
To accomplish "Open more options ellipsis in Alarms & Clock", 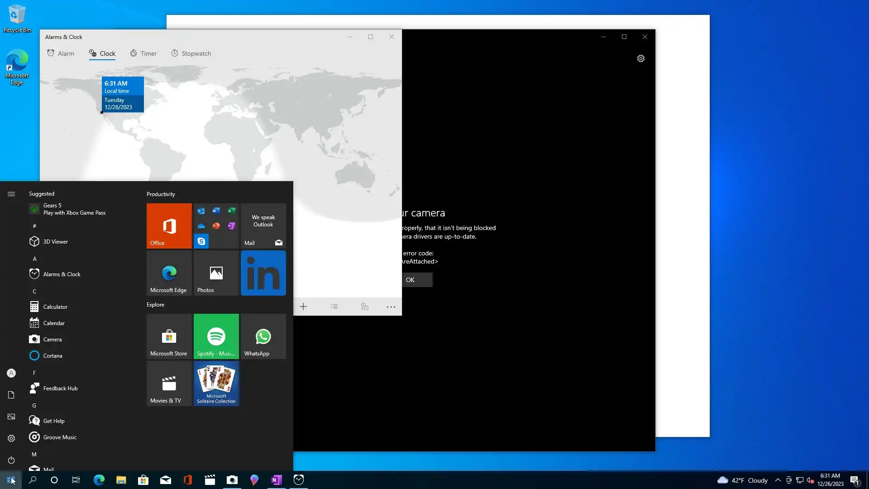I will [391, 307].
